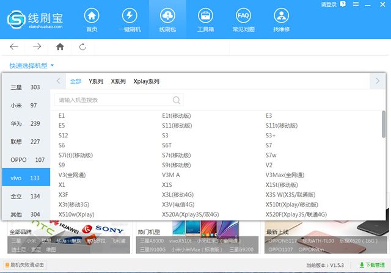Select 小米 brand in sidebar

[26, 106]
